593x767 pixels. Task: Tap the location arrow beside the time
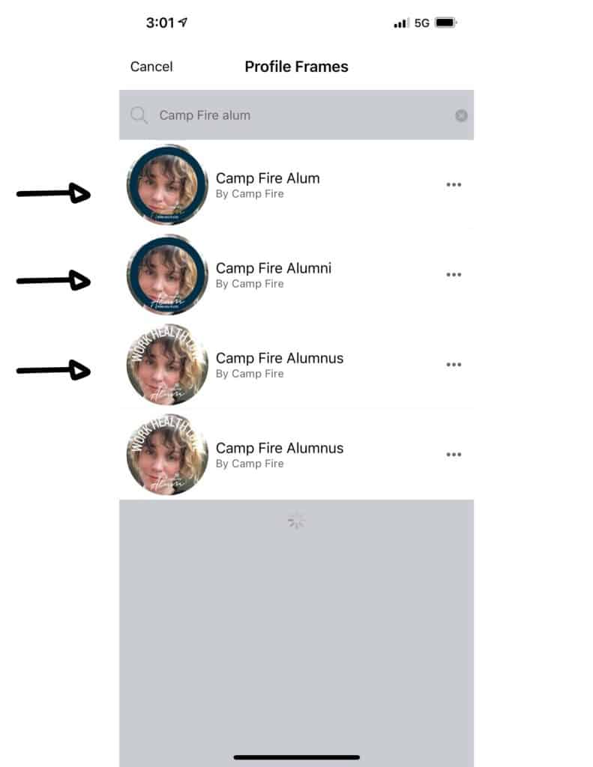pos(183,22)
